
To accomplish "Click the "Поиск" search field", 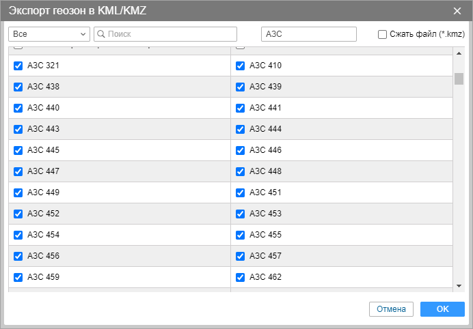I will pyautogui.click(x=171, y=34).
